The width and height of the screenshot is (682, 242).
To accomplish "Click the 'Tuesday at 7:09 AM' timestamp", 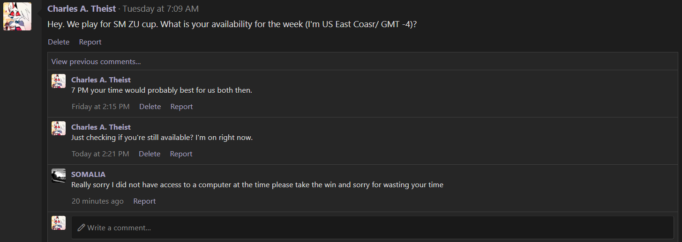I will tap(161, 9).
